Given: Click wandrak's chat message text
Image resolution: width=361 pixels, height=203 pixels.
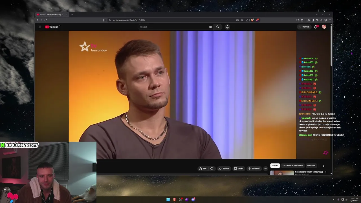Looking at the screenshot, I should tap(320, 124).
